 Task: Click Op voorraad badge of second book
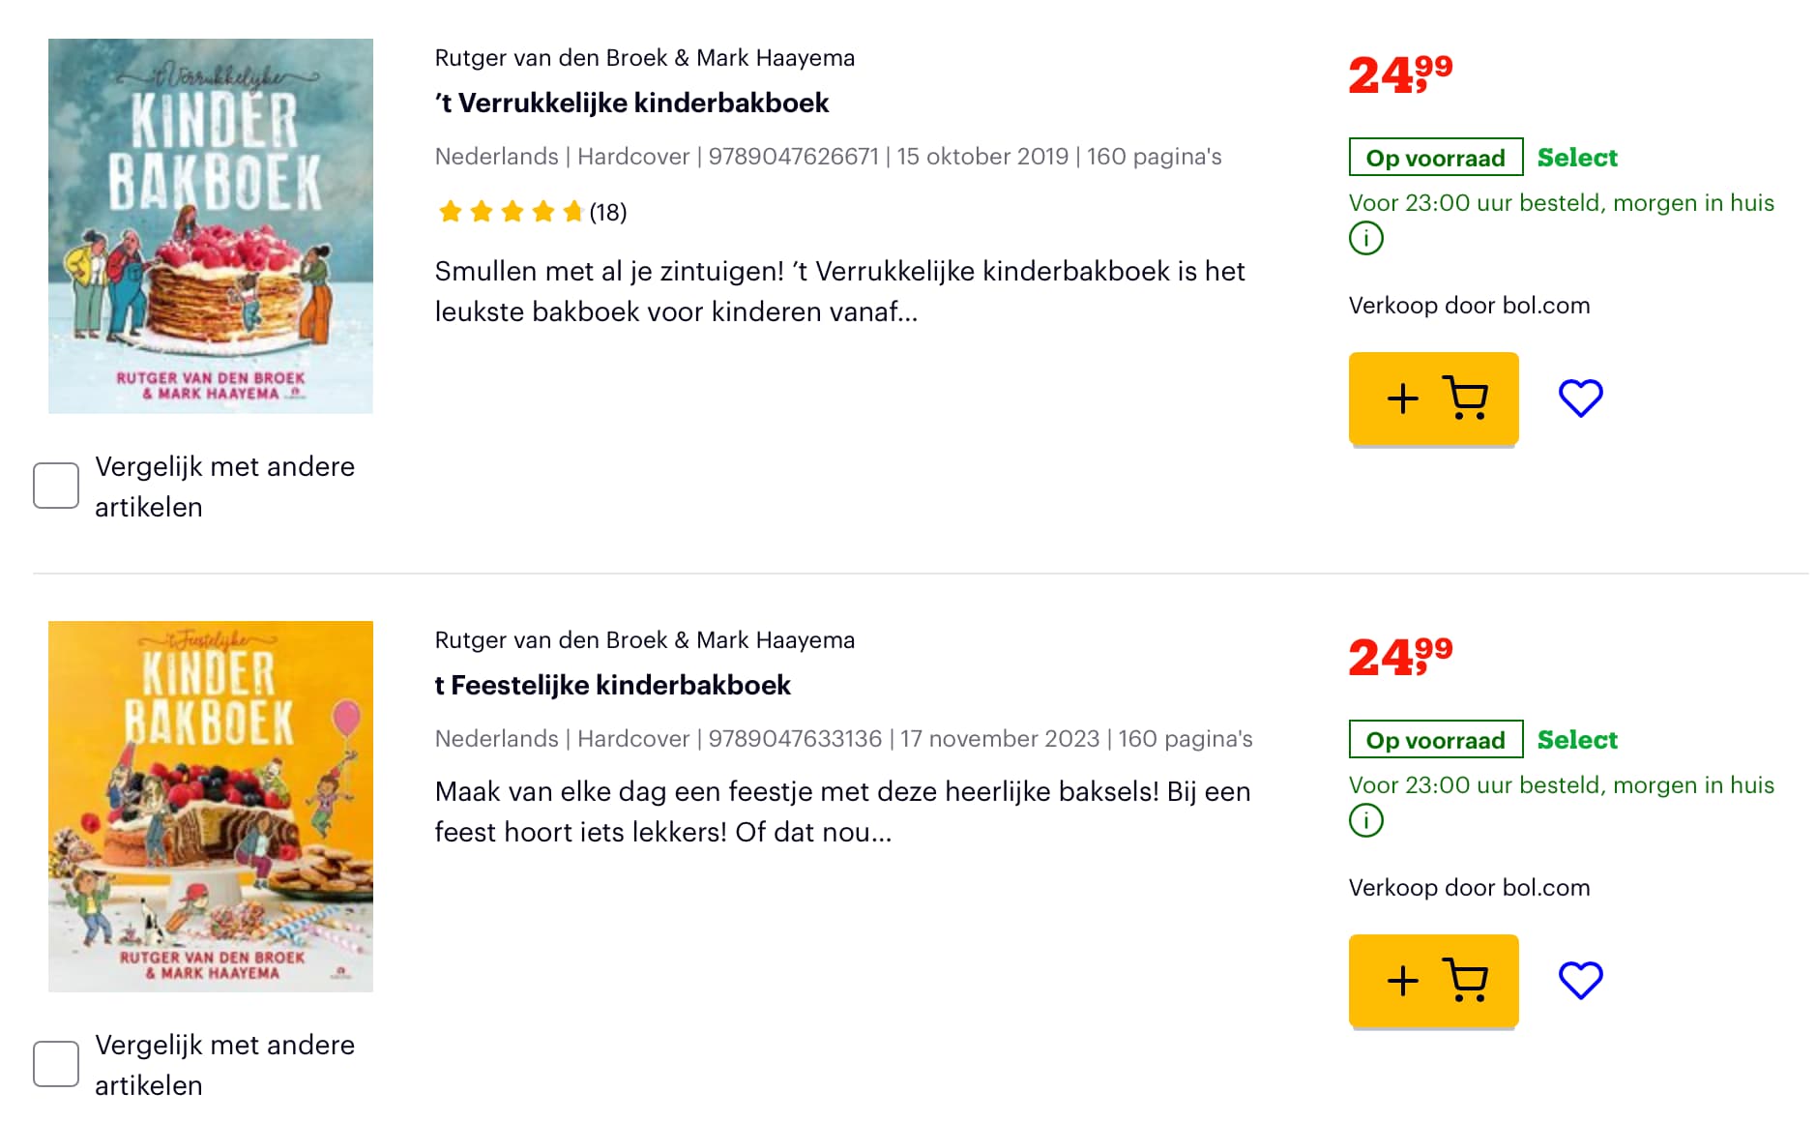(1436, 740)
